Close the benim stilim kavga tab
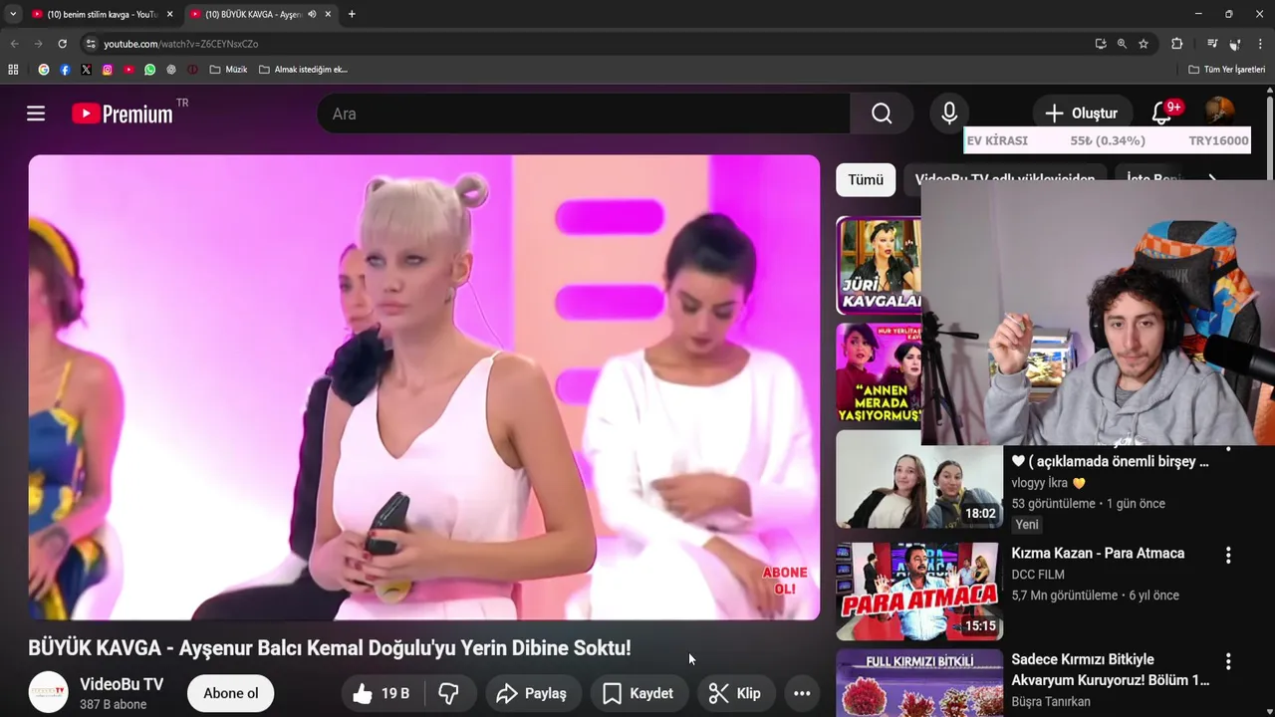 tap(169, 14)
